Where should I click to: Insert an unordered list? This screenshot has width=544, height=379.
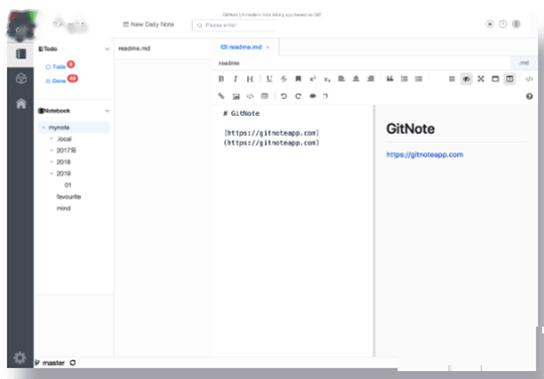point(418,79)
